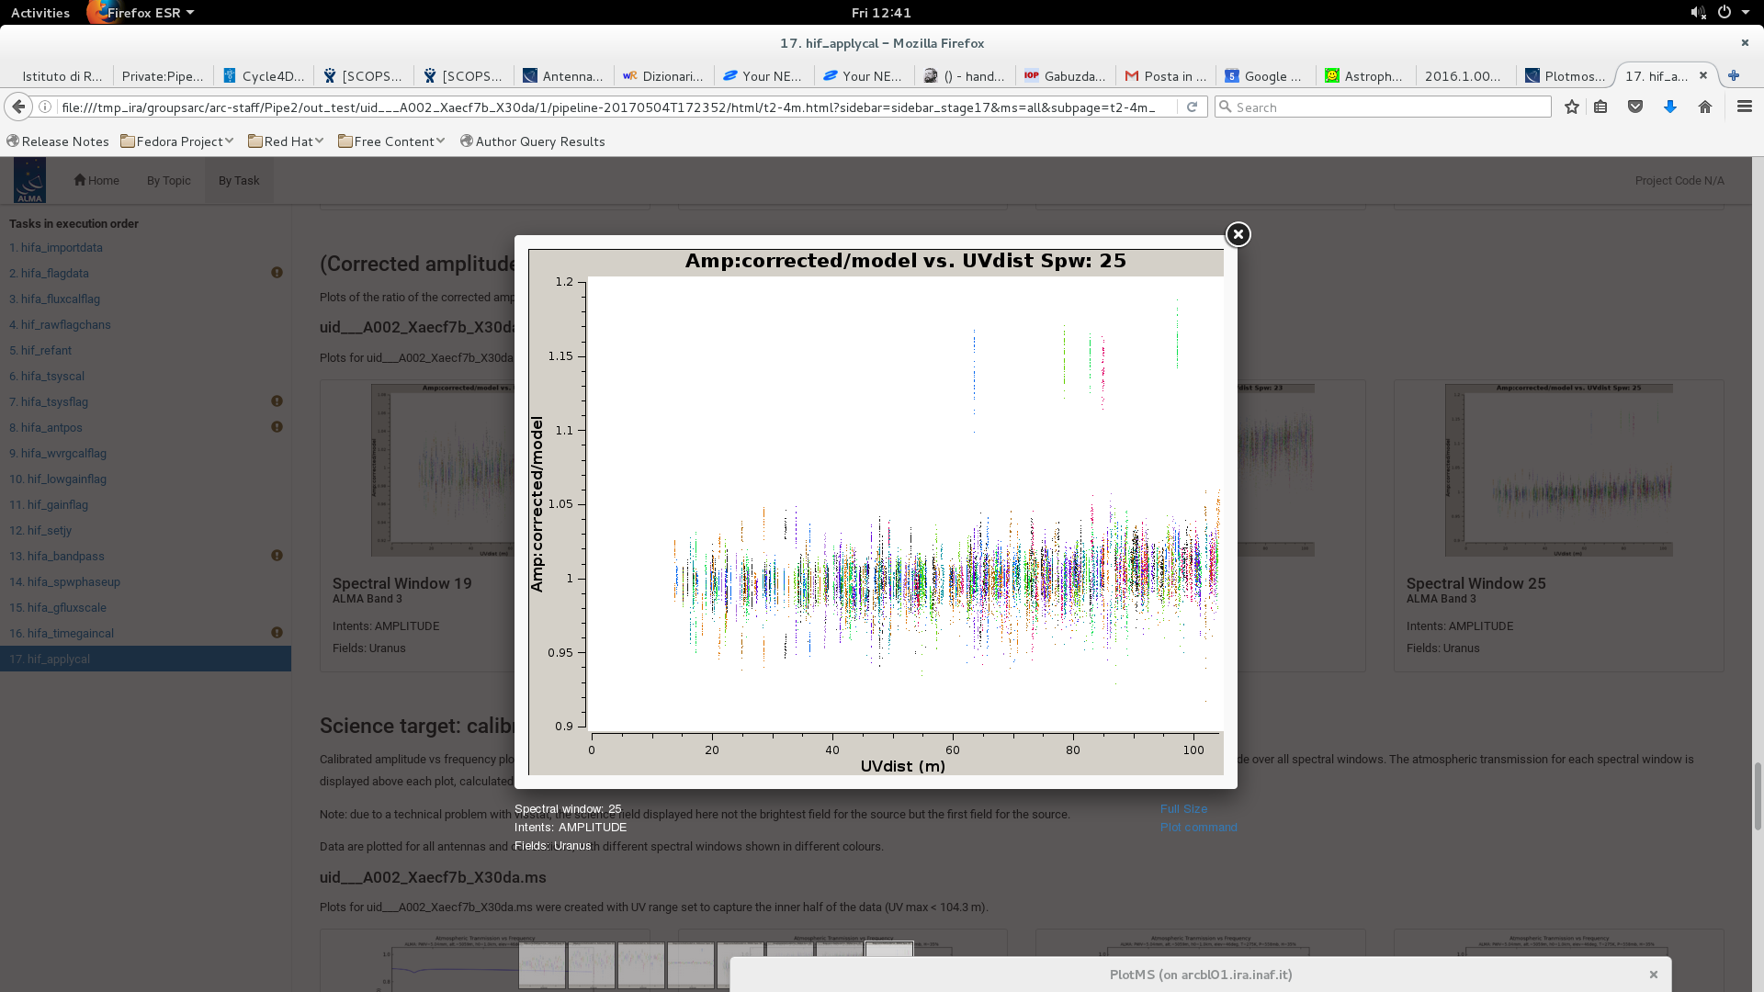This screenshot has width=1764, height=992.
Task: Open the Firefox ESR application menu
Action: 141,12
